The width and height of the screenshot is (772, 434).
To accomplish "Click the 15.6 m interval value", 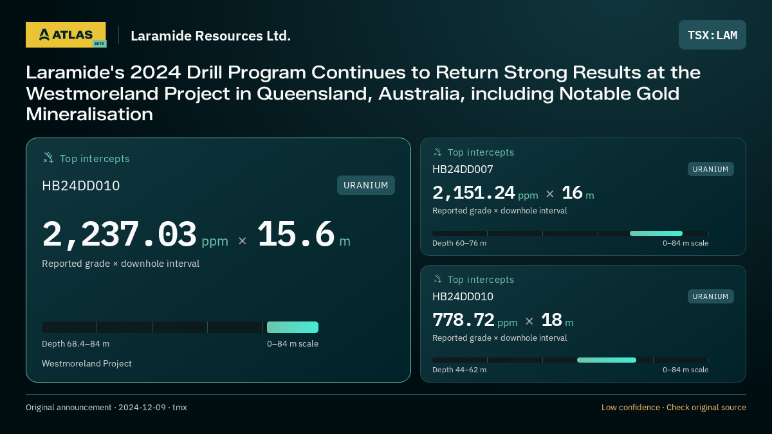I will pyautogui.click(x=304, y=235).
